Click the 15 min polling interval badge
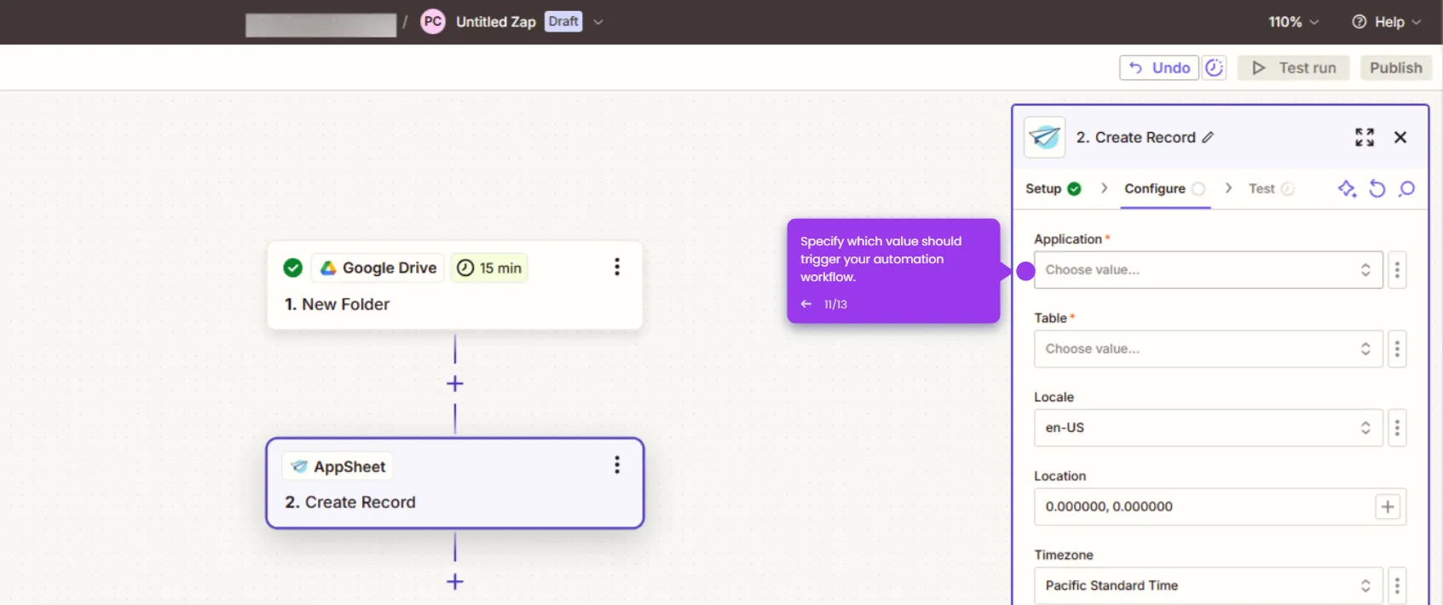 point(489,268)
